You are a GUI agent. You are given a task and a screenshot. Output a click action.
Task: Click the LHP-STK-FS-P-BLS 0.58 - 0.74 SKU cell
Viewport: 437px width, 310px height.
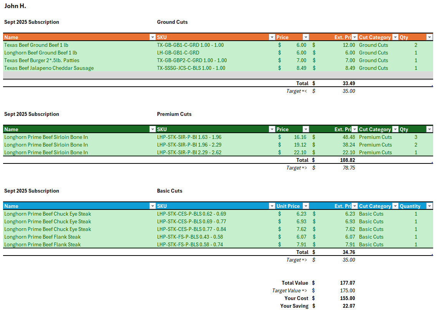click(x=190, y=244)
